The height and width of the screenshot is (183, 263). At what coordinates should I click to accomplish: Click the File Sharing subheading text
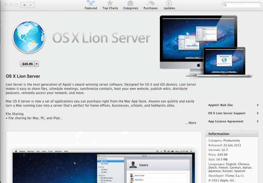15,114
